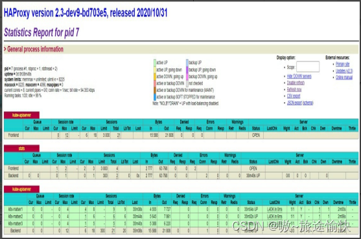Click the 'backup UP' legend label
This screenshot has height=239, width=361.
(195, 63)
